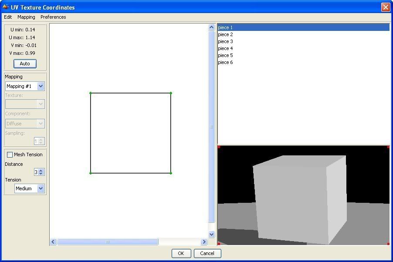This screenshot has width=393, height=262.
Task: Select piece 5 in the list
Action: tap(303, 55)
